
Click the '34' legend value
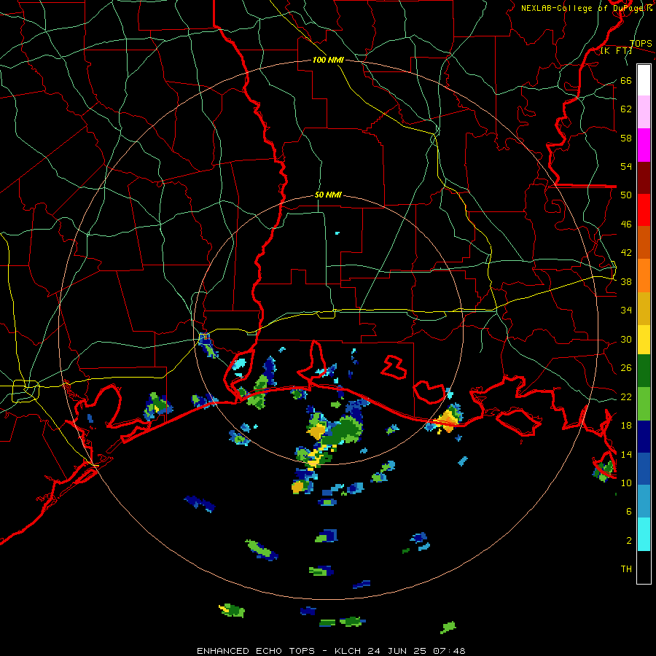[x=626, y=311]
